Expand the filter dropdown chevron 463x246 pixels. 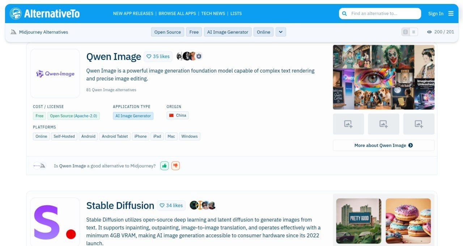[281, 32]
